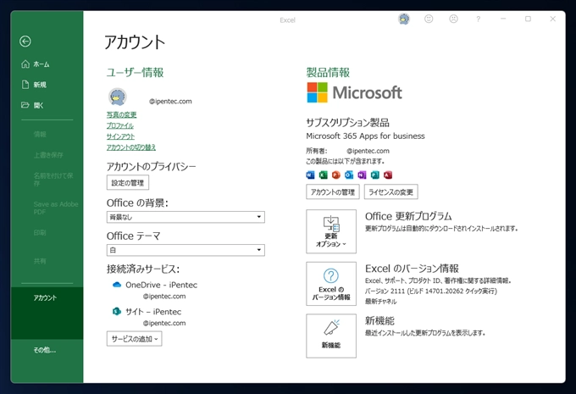Click the Microsoft logo

point(354,92)
